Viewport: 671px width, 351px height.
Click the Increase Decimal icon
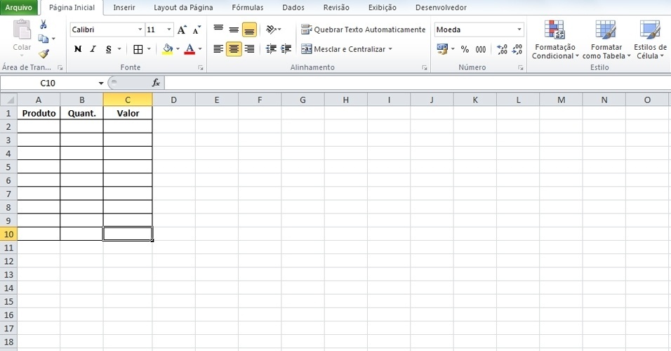(x=502, y=49)
